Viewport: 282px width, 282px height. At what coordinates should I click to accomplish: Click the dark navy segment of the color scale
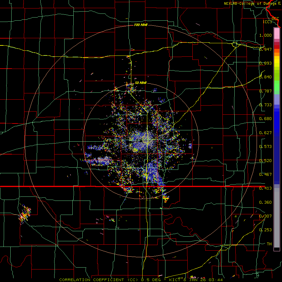click(x=277, y=160)
